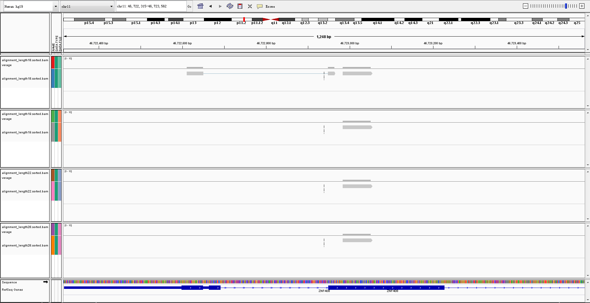Click the blue zoom slider handle
The width and height of the screenshot is (590, 303).
[566, 6]
